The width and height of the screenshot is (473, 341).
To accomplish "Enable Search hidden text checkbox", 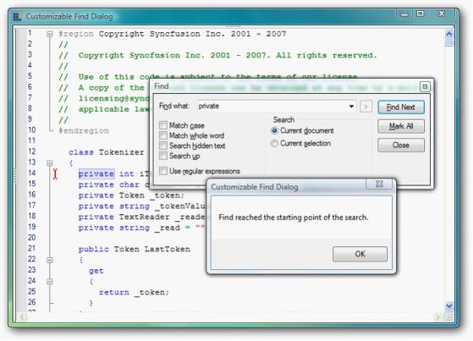I will [163, 146].
